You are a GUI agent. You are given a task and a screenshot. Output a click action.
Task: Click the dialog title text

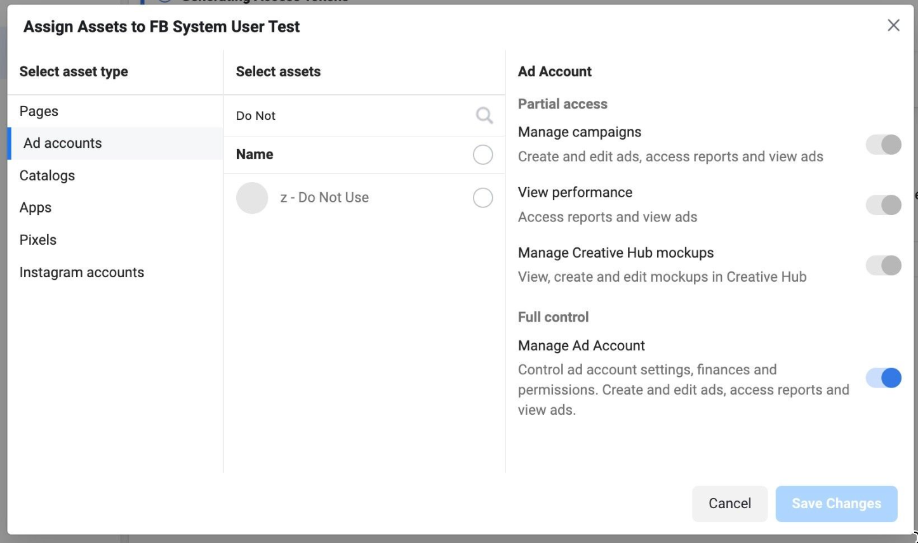[162, 27]
